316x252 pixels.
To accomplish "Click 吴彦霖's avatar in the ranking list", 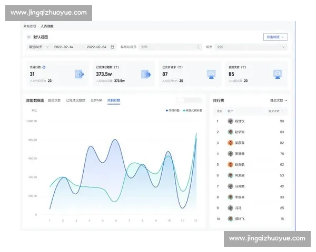I will (x=230, y=143).
